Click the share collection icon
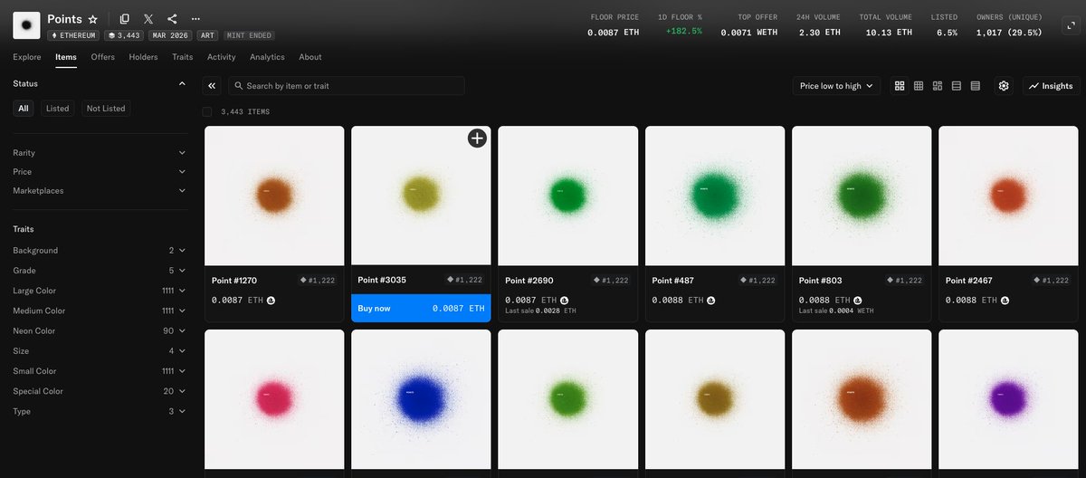This screenshot has height=478, width=1086. coord(172,19)
